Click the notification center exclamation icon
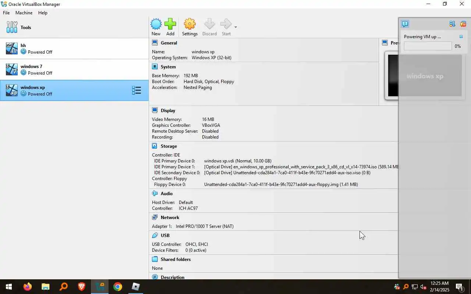Screen dimensions: 471x294 point(405,24)
